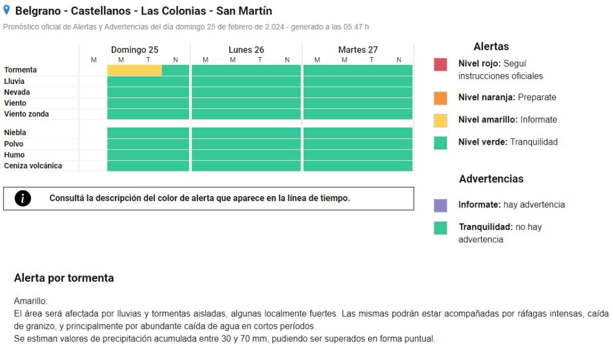Viewport: 613px width, 346px height.
Task: Click the purple advertencia swatch
Action: [x=440, y=205]
